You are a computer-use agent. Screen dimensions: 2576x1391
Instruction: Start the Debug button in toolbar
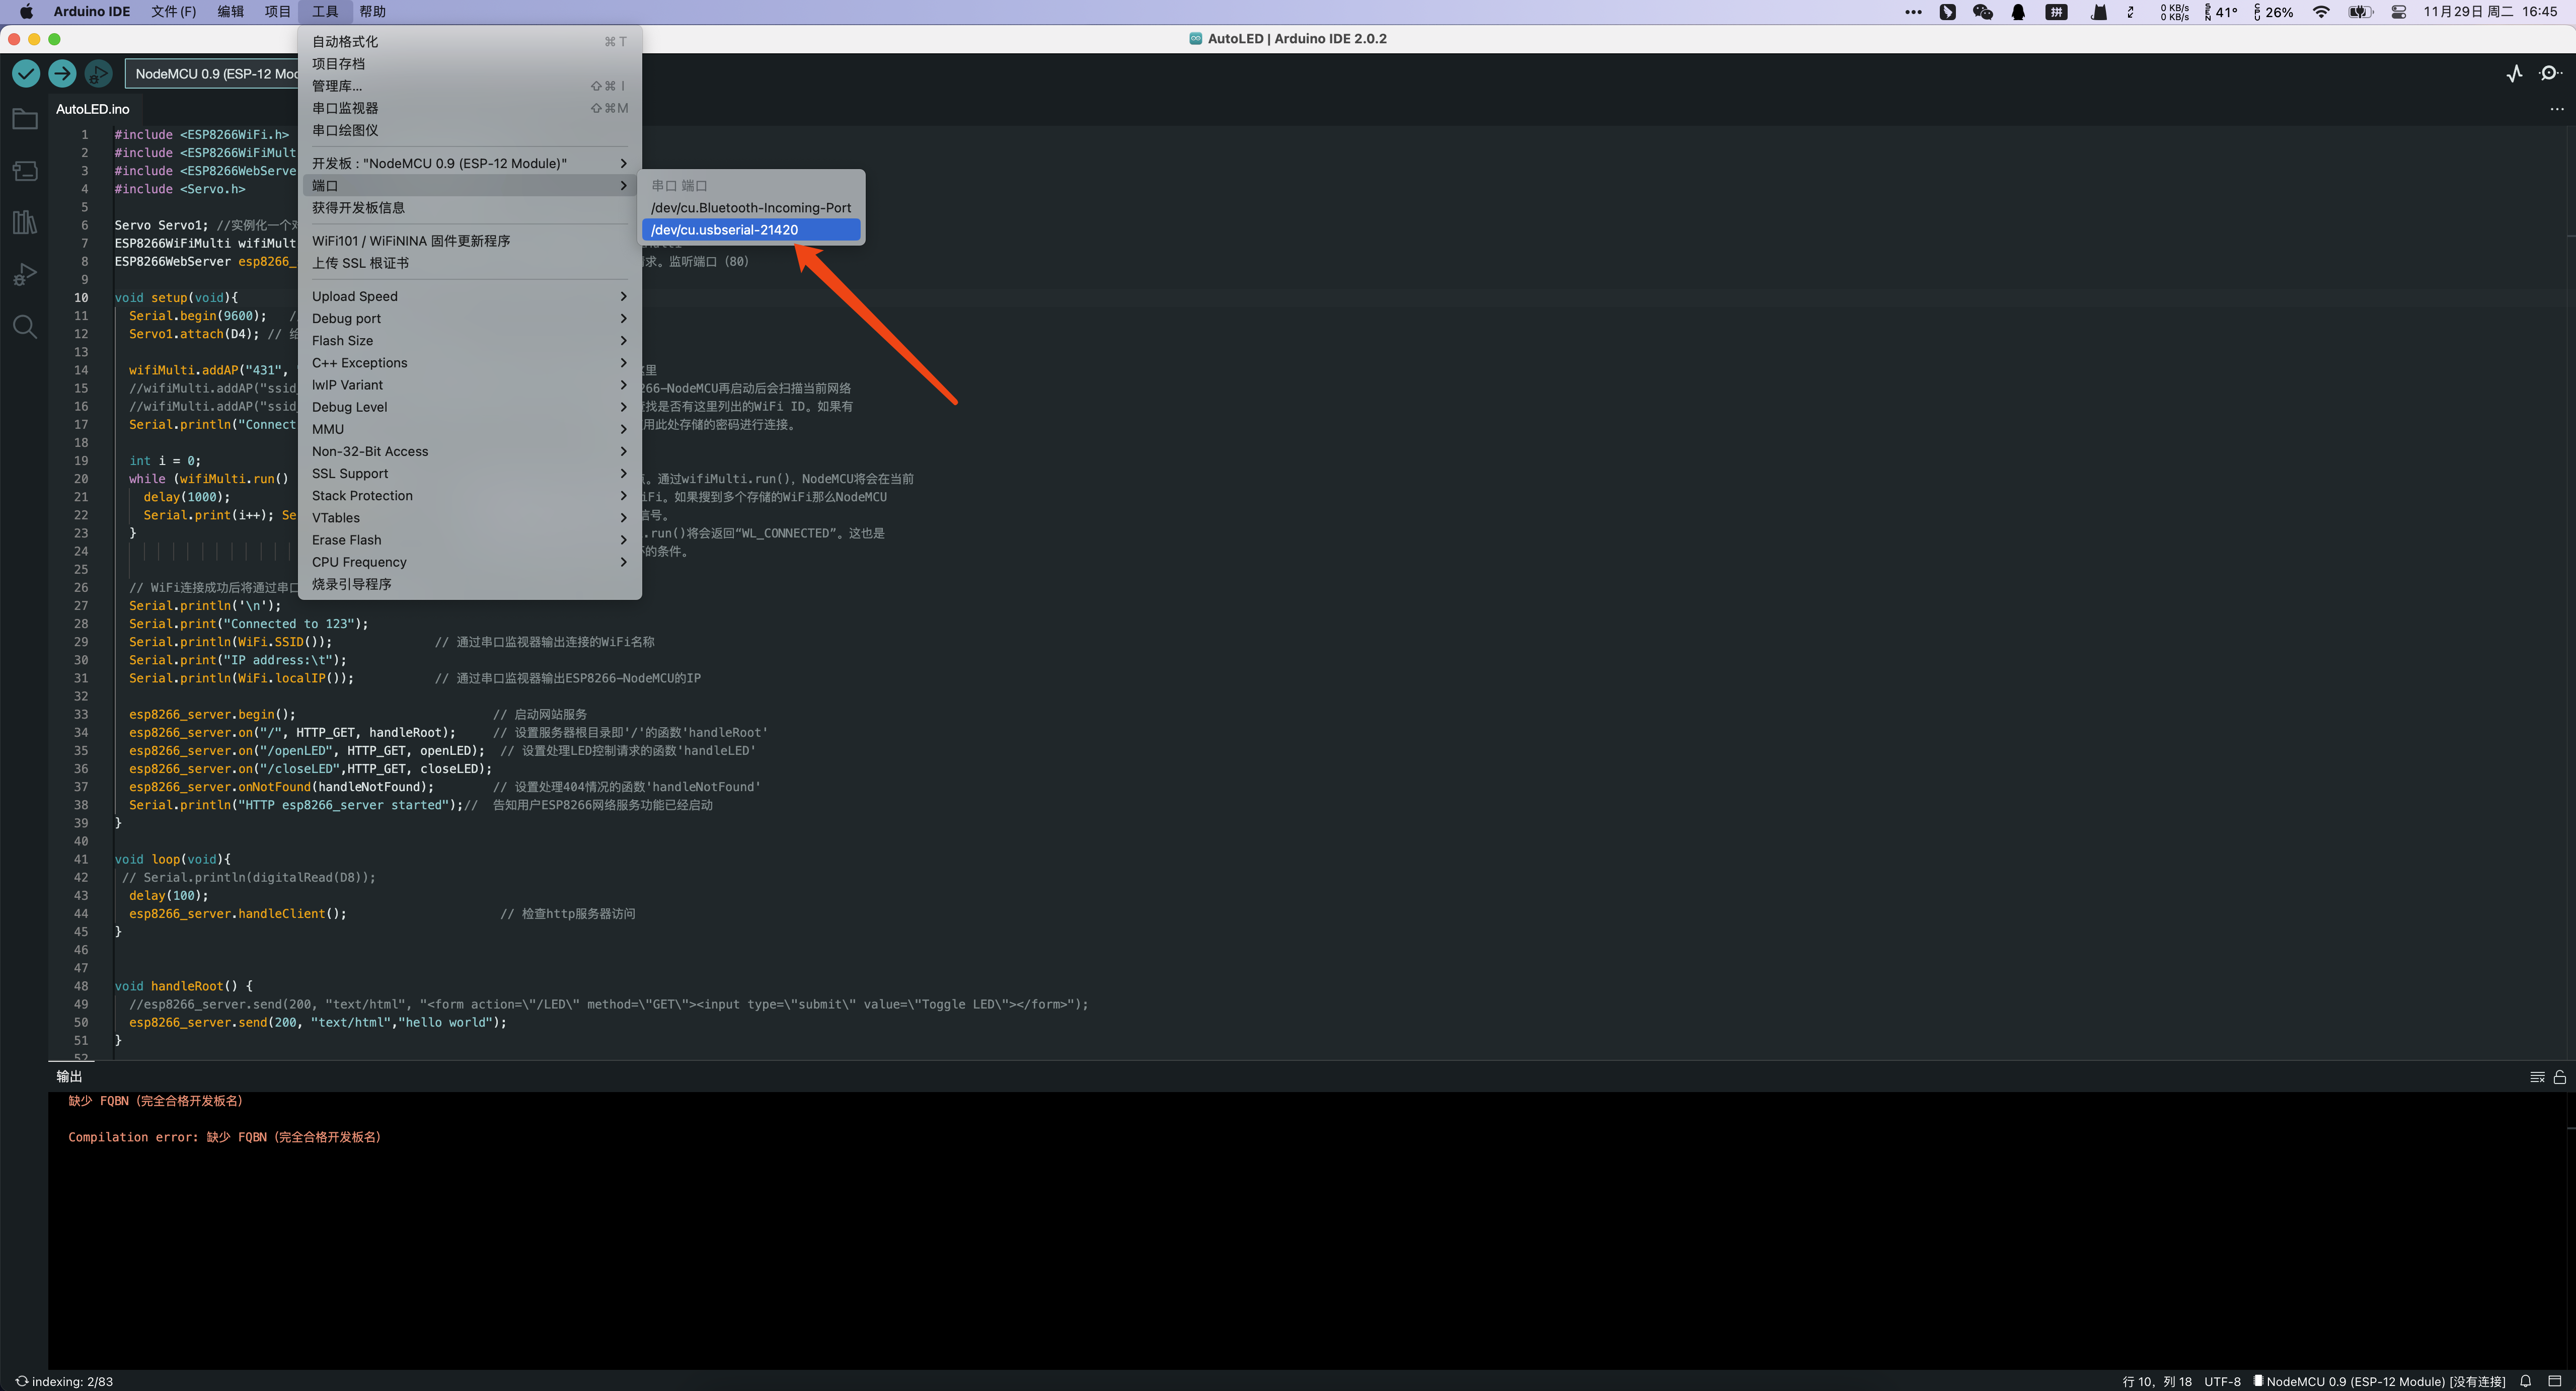click(98, 73)
